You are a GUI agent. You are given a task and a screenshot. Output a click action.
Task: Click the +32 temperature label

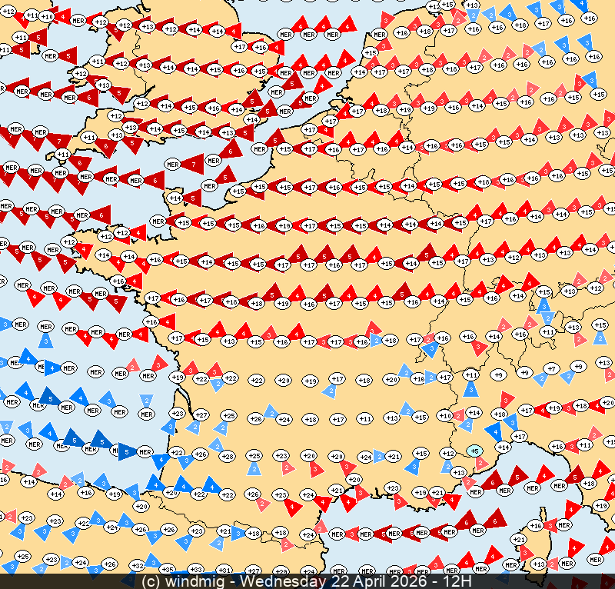click(x=138, y=565)
